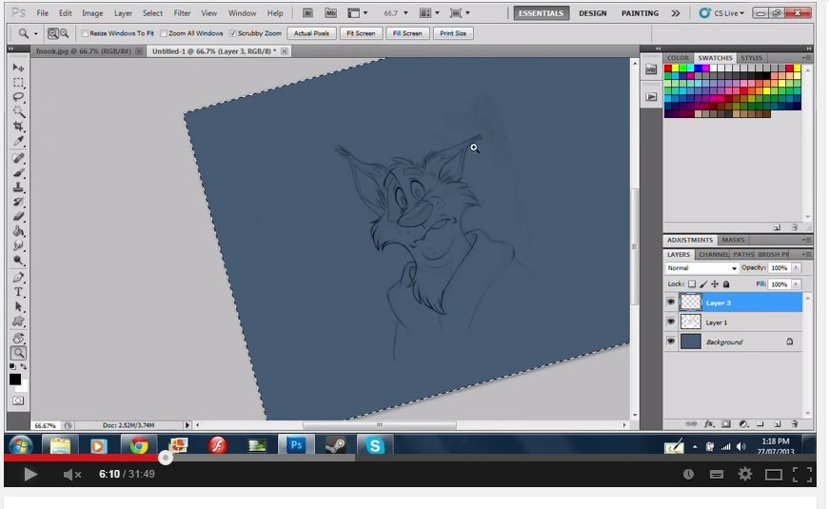Launch Mini Bridge from the application bar
Viewport: 829px width, 509px height.
click(330, 13)
